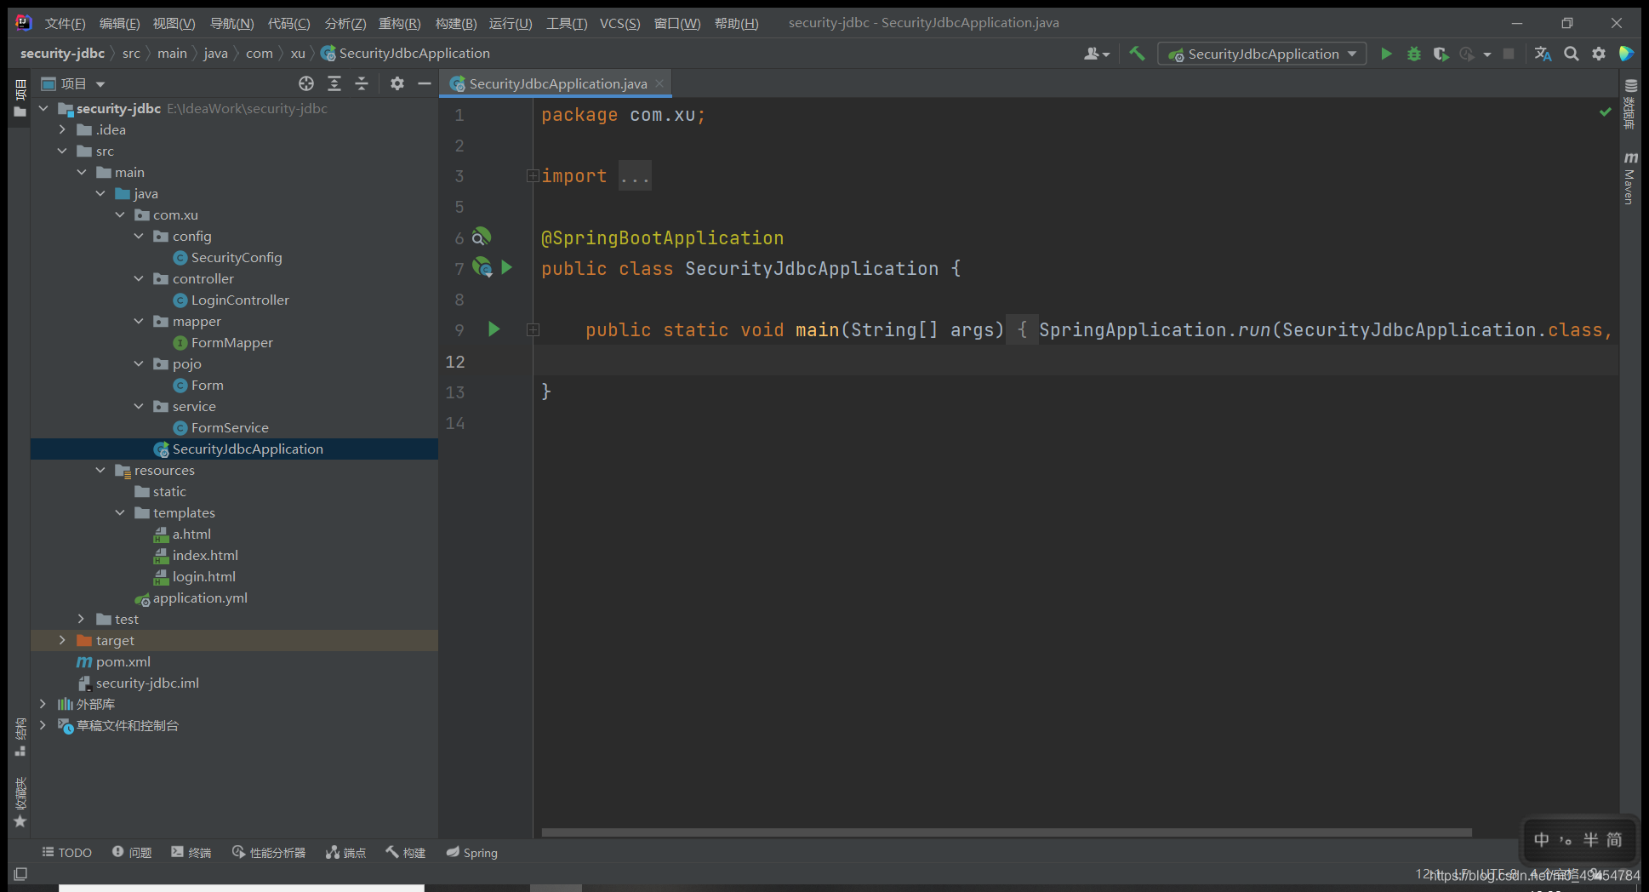The height and width of the screenshot is (892, 1649).
Task: Toggle tool window bars icon in status bar
Action: coord(21,873)
